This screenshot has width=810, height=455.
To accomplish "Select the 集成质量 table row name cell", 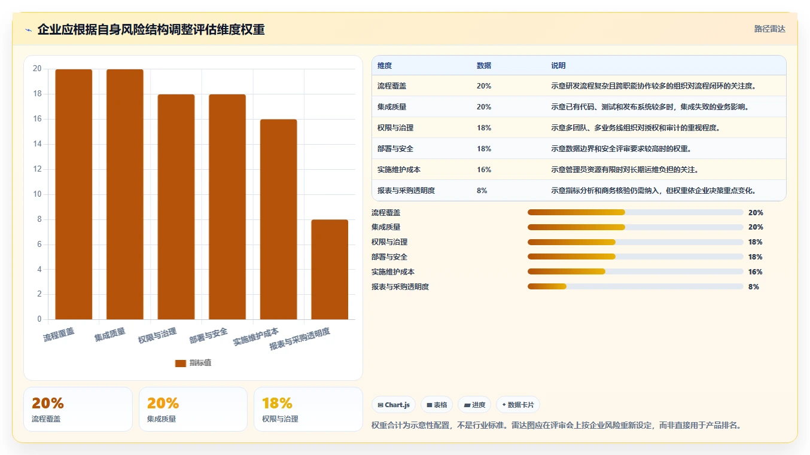I will 392,107.
